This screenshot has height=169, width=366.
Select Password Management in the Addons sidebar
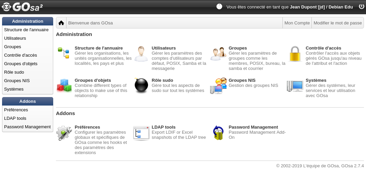pos(27,127)
